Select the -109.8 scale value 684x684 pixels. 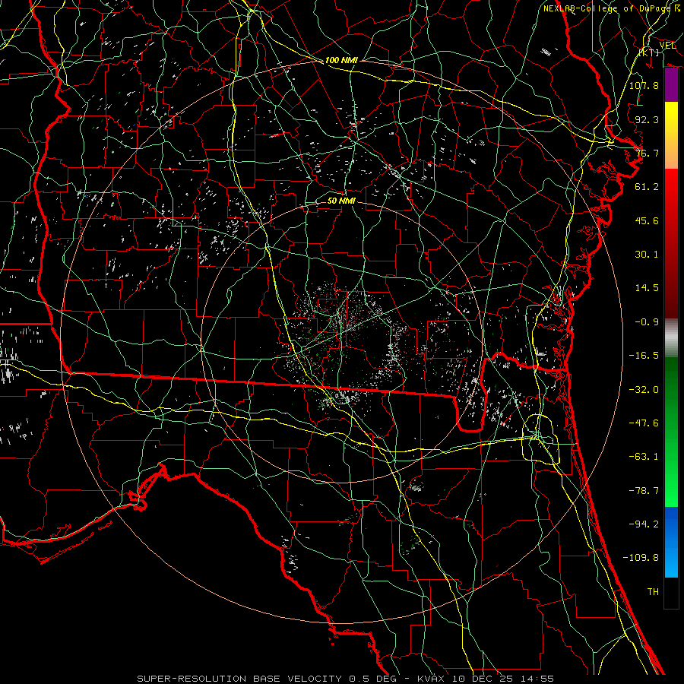tap(641, 558)
